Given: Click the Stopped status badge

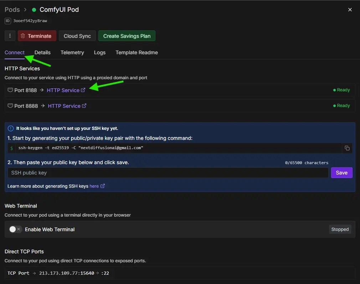Looking at the screenshot, I should click(x=340, y=229).
